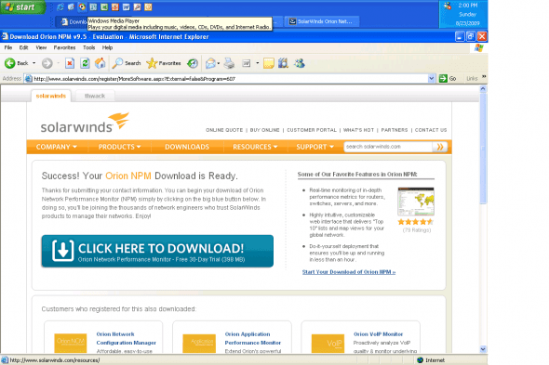The width and height of the screenshot is (549, 365).
Task: Click the CLICK HERE TO DOWNLOAD button
Action: pyautogui.click(x=157, y=251)
